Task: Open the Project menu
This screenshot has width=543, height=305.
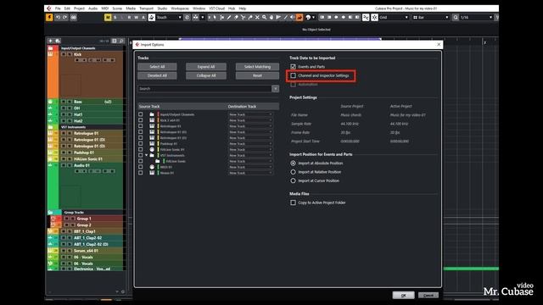Action: click(79, 8)
